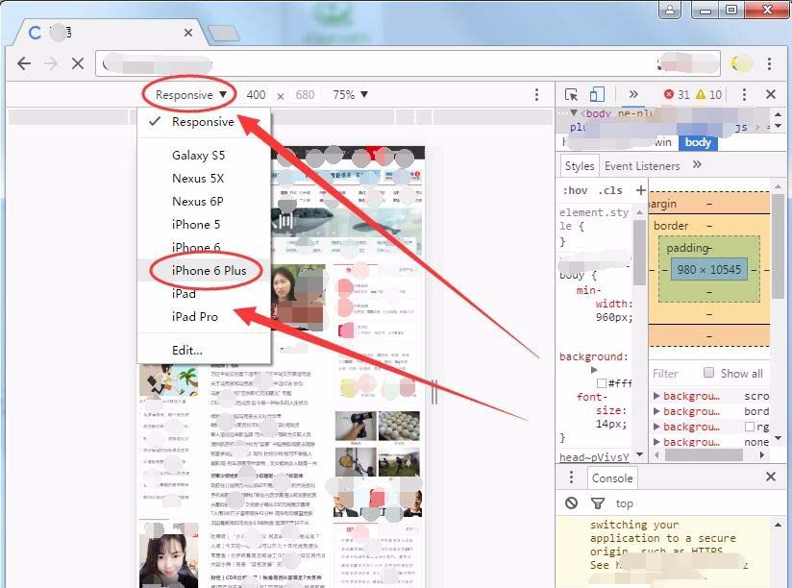This screenshot has width=792, height=588.
Task: Toggle :hov element state panel
Action: [x=575, y=190]
